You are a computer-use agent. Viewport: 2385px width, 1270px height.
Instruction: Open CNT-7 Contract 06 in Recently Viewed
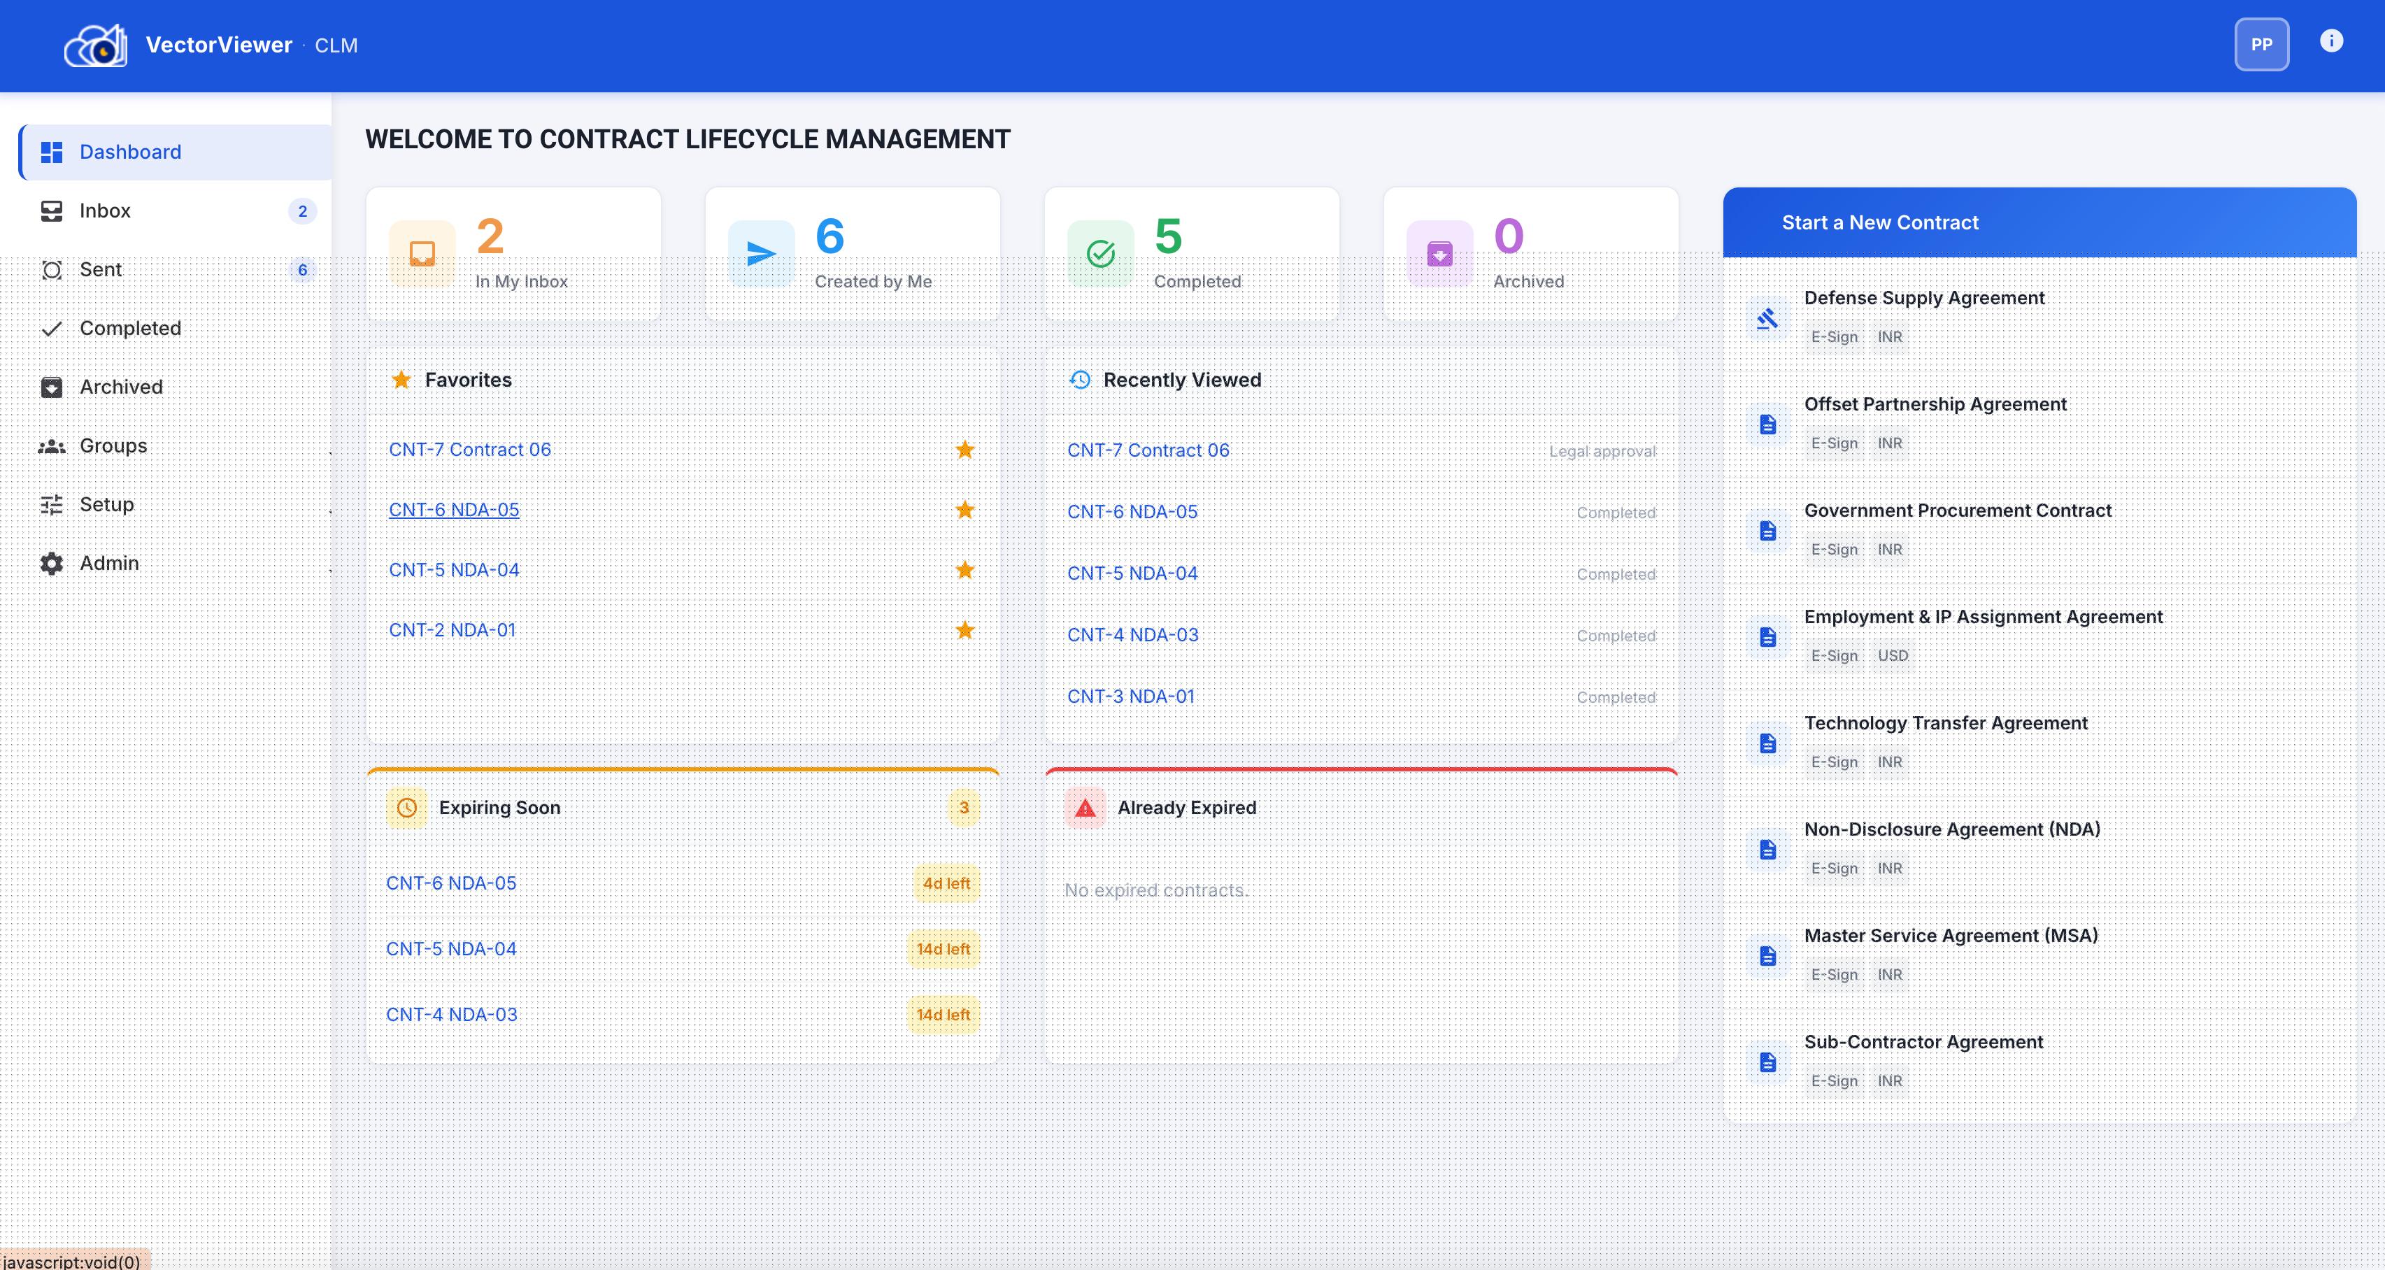1148,451
